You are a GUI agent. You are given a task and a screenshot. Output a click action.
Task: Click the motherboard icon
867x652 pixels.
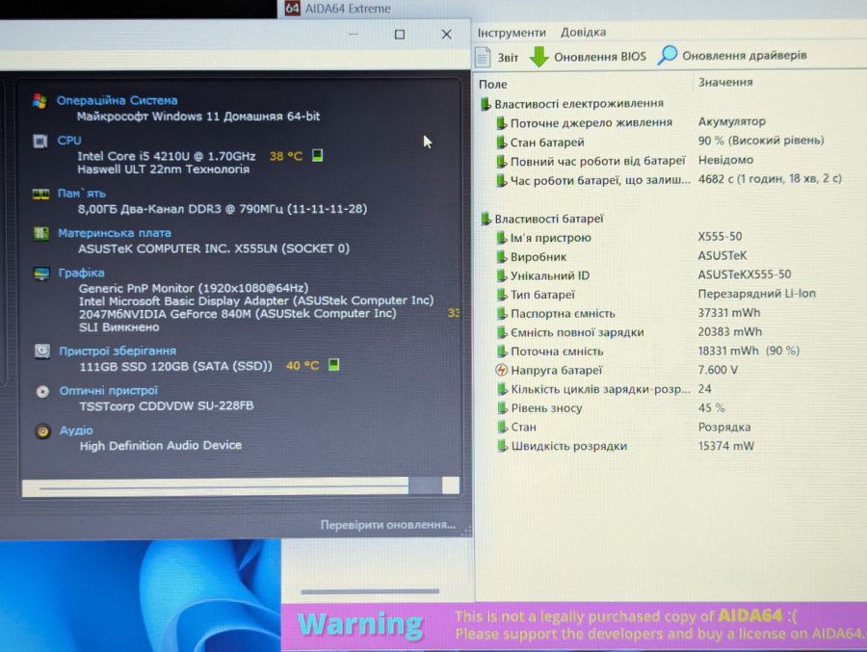(40, 233)
